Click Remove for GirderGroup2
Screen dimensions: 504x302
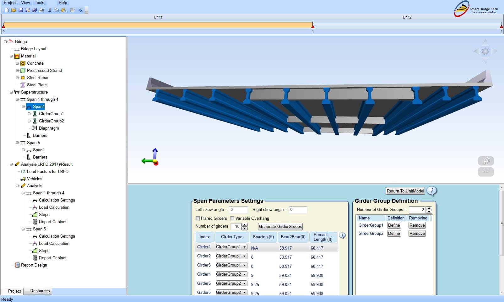point(417,234)
